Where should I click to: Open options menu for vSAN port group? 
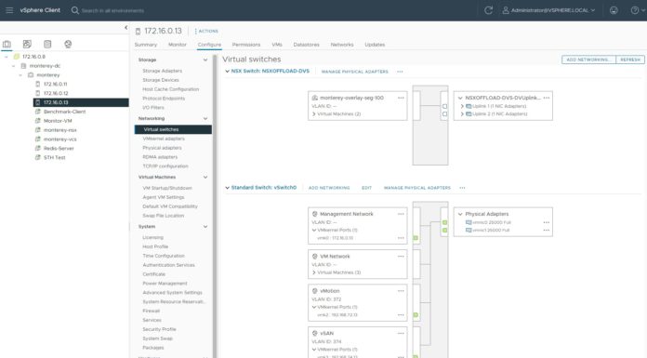coord(401,333)
